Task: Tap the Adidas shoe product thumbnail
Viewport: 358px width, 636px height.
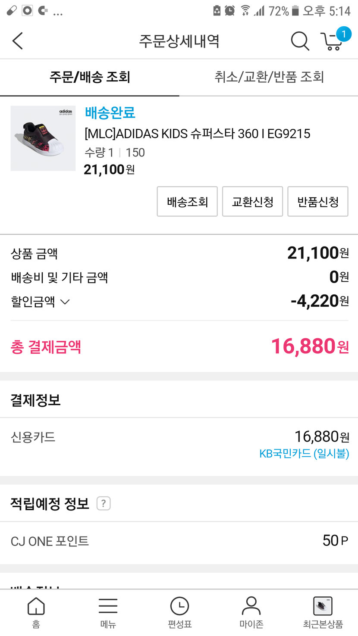Action: point(43,138)
